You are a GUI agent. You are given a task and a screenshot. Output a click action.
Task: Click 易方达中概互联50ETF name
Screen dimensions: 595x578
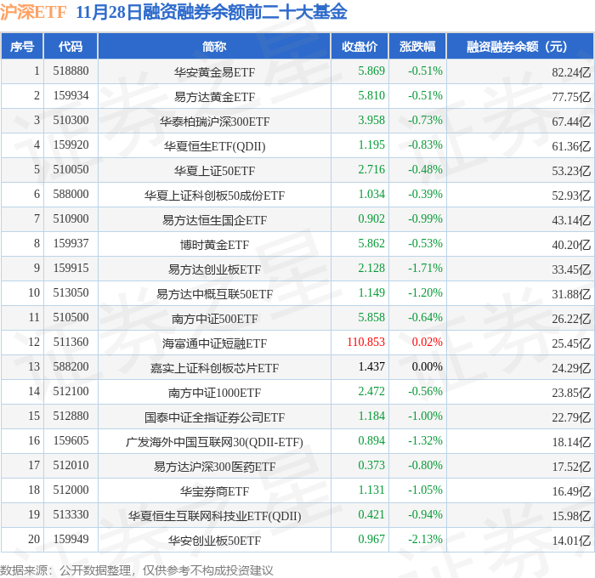[214, 294]
